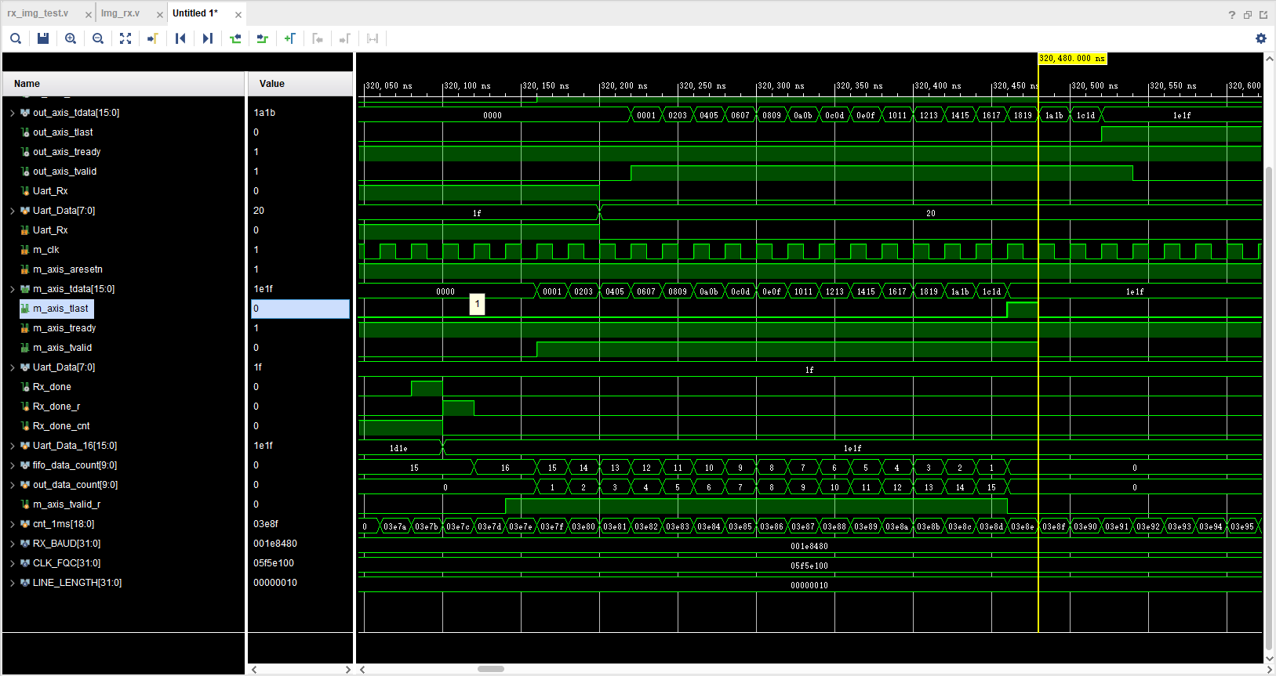Click the Previous Marker icon
Screen dimensions: 1276x676
(318, 38)
